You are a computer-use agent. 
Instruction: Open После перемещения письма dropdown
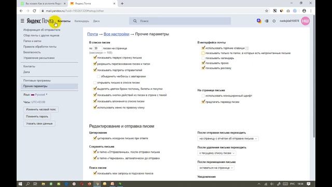pyautogui.click(x=216, y=168)
